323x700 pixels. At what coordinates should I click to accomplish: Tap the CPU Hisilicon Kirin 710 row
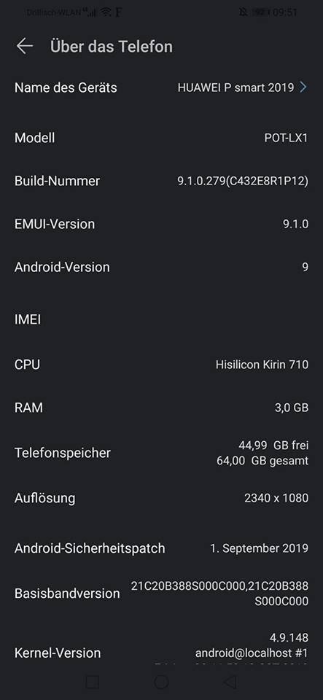pyautogui.click(x=162, y=365)
